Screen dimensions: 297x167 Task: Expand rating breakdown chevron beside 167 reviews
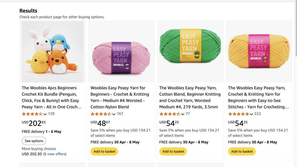point(114,114)
